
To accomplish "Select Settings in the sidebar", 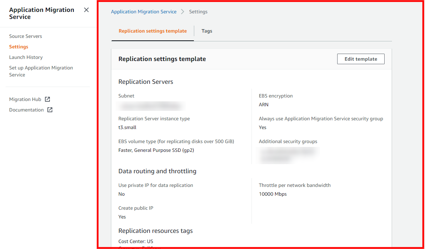I will point(19,47).
